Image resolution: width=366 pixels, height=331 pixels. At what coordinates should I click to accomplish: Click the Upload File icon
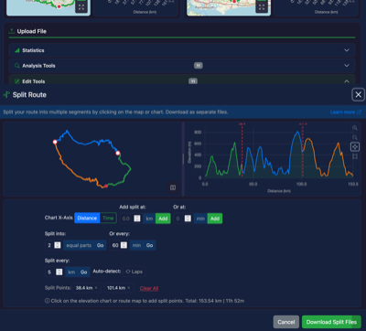coord(12,31)
